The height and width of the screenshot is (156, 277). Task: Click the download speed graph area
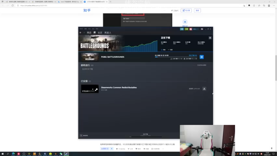(140, 46)
